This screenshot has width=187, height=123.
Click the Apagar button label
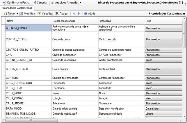coord(64,14)
